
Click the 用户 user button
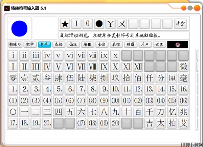(145, 44)
